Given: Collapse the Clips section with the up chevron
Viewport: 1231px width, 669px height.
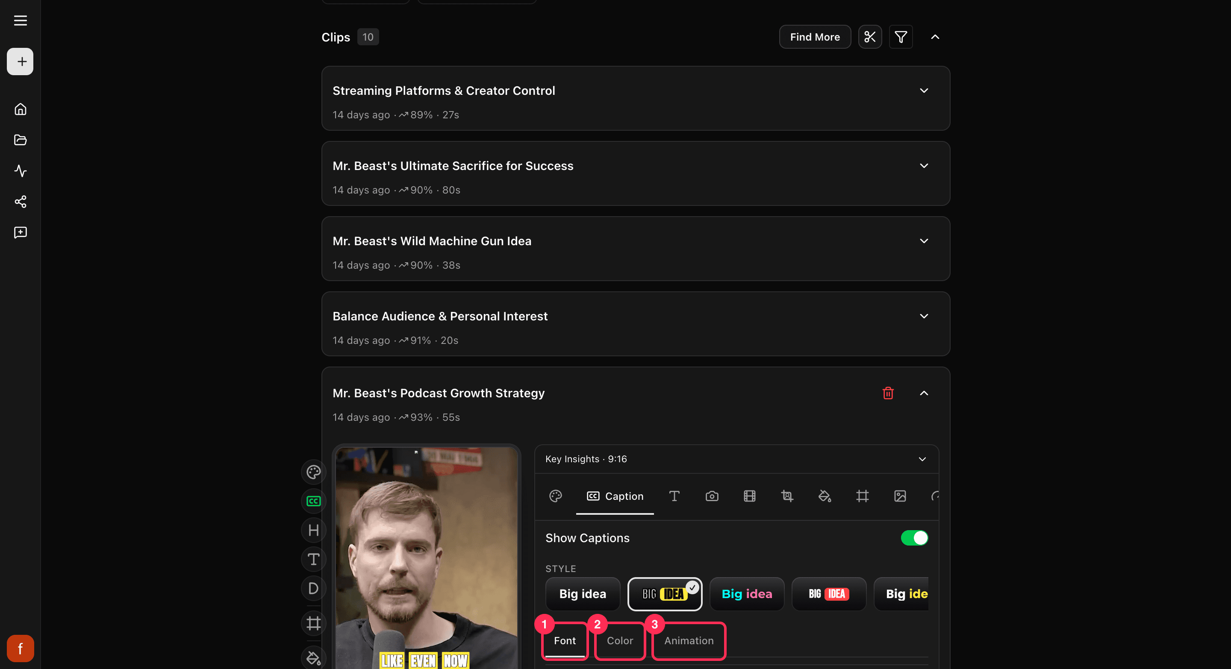Looking at the screenshot, I should (935, 37).
